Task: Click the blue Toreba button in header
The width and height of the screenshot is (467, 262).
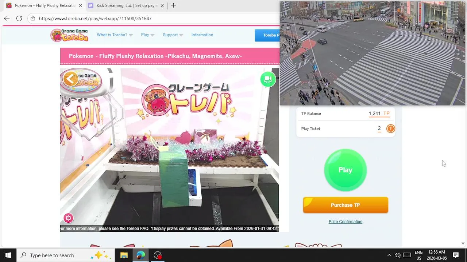Action: click(267, 35)
